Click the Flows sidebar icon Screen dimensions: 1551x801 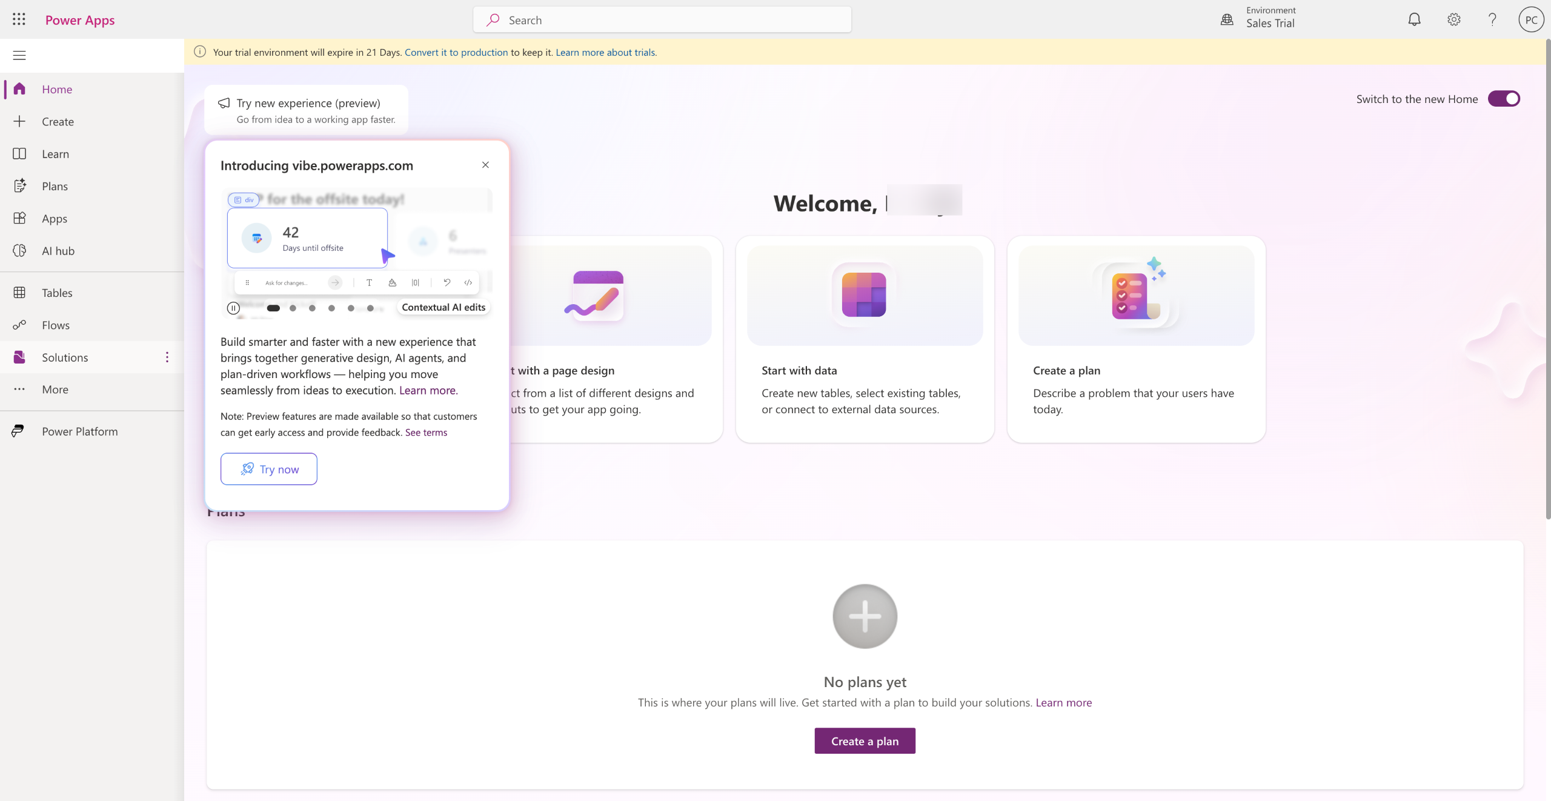pyautogui.click(x=19, y=325)
